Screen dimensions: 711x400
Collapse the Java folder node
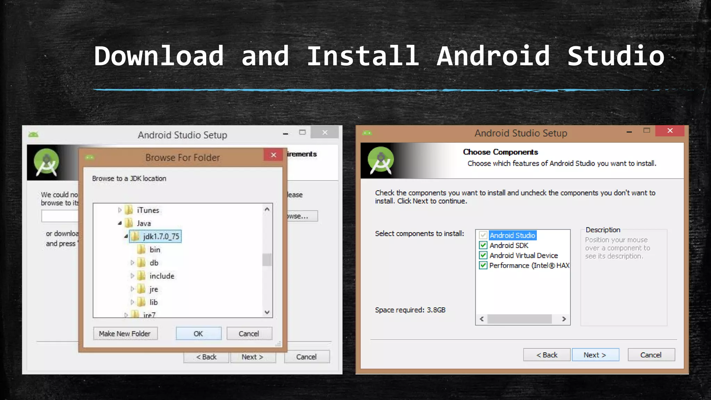pos(120,223)
